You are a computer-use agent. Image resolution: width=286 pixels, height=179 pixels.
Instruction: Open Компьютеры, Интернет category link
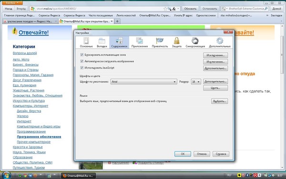(31, 106)
